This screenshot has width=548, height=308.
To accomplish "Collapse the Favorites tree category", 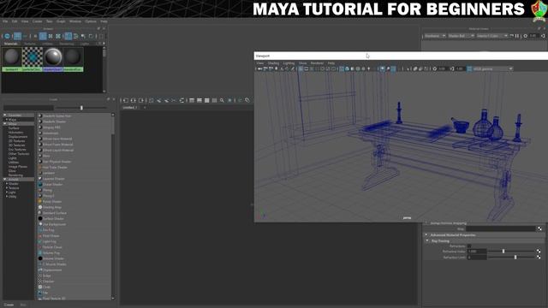I will click(x=5, y=115).
